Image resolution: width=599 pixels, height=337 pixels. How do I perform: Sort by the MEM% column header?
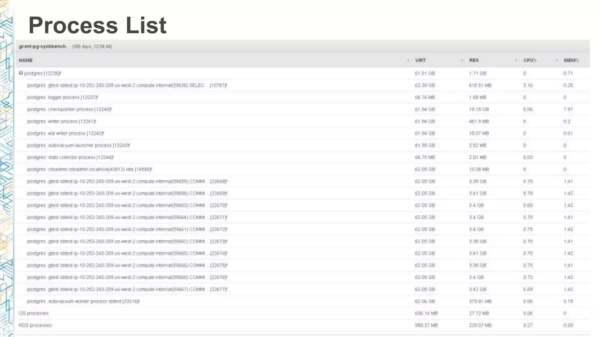coord(571,61)
